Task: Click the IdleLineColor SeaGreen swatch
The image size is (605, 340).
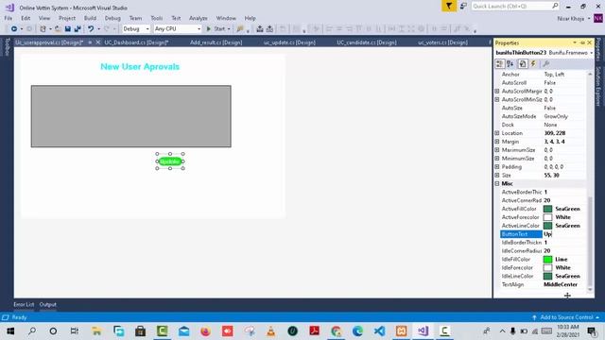Action: pos(547,277)
